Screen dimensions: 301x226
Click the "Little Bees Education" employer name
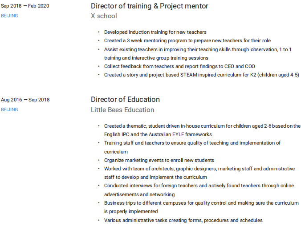[x=122, y=110]
